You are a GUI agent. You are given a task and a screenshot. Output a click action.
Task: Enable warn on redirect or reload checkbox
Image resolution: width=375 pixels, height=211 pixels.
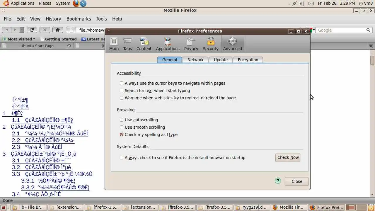pyautogui.click(x=122, y=98)
